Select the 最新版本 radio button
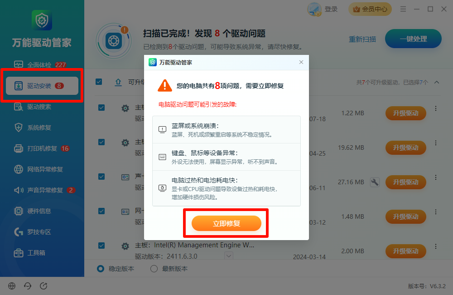The height and width of the screenshot is (295, 453). 154,269
